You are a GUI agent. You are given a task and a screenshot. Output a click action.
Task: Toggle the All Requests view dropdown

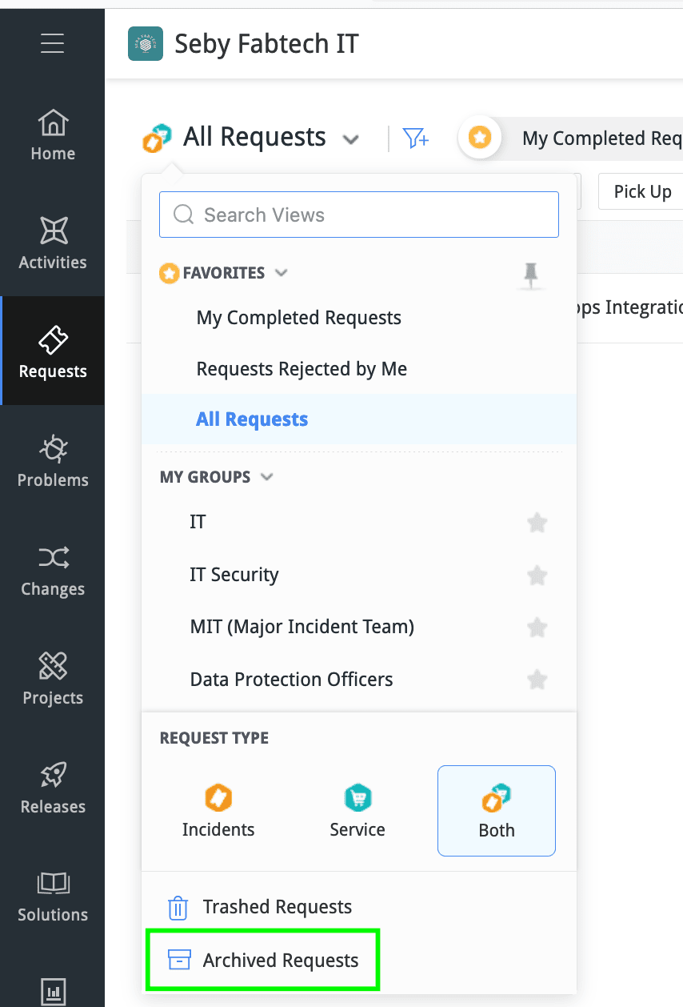[x=350, y=139]
